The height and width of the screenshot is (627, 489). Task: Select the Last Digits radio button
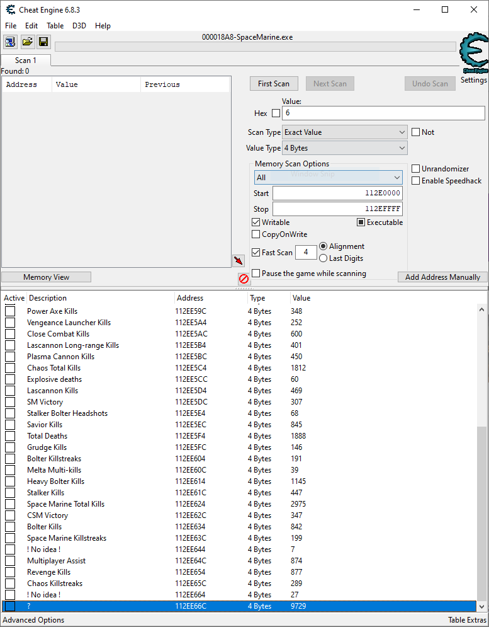(323, 258)
